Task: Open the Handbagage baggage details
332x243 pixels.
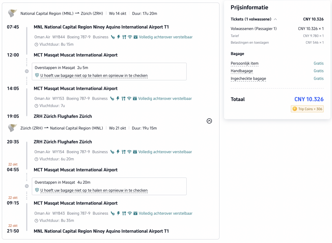Action: point(242,71)
